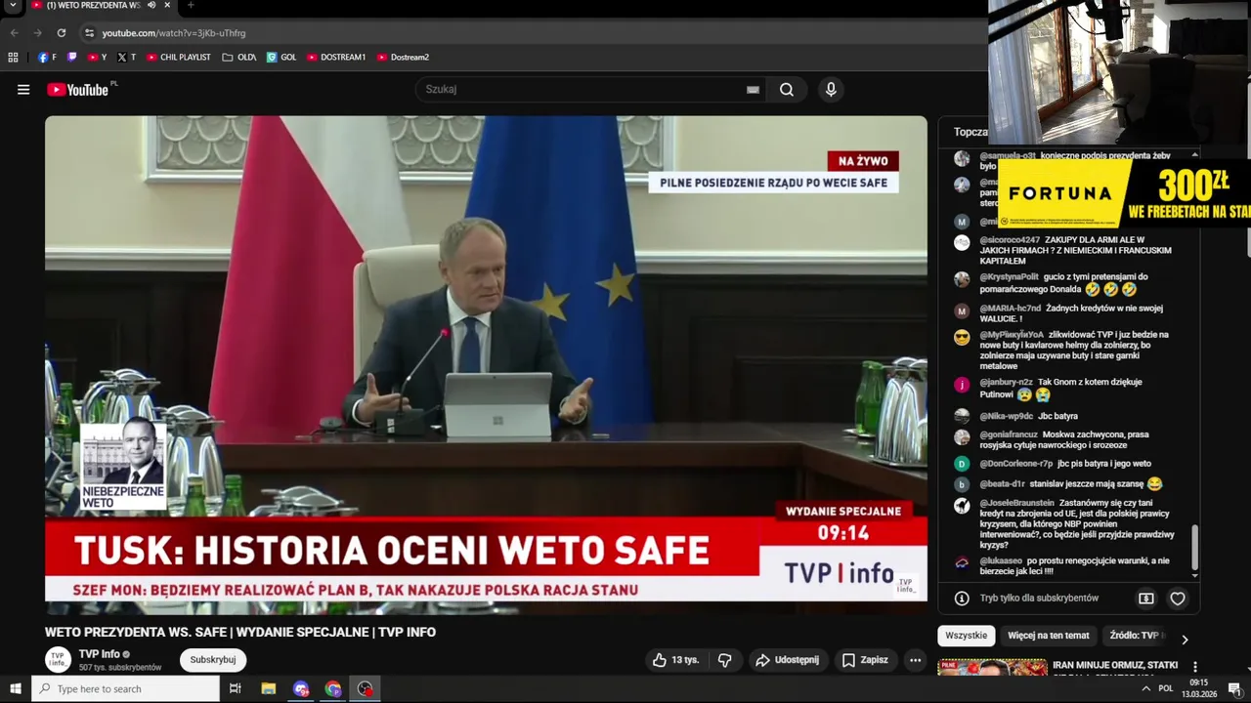
Task: Click the Type here to search box
Action: pos(126,688)
